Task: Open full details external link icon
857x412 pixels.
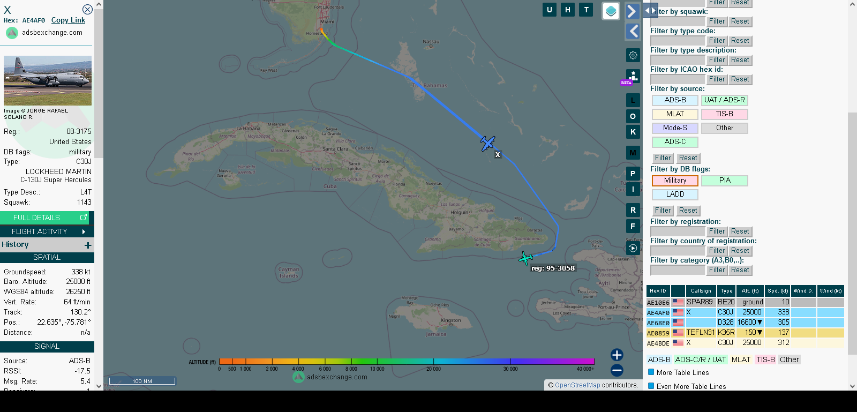Action: coord(84,218)
